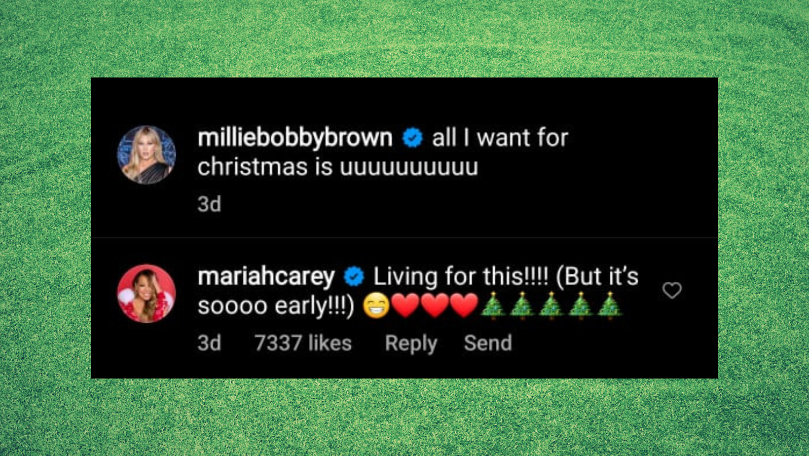Visit the milliebobbybrown username link
The width and height of the screenshot is (809, 456).
(295, 138)
